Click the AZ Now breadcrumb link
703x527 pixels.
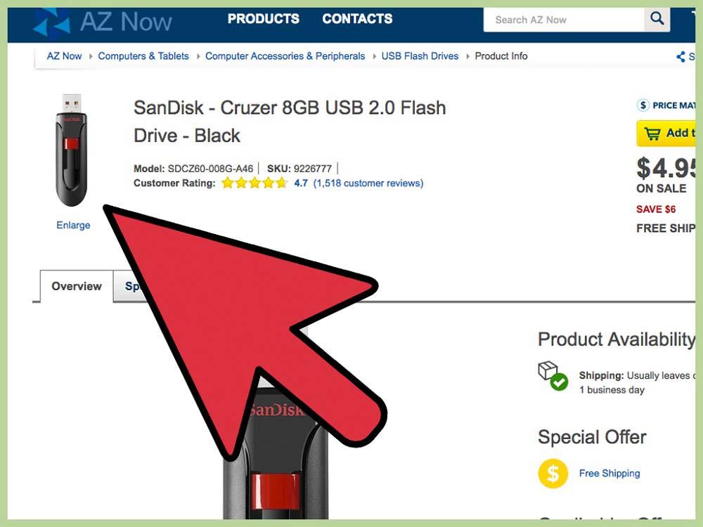point(64,56)
